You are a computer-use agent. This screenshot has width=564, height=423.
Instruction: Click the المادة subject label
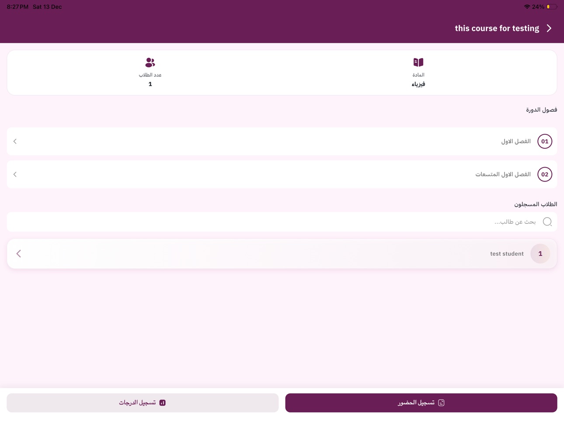418,75
